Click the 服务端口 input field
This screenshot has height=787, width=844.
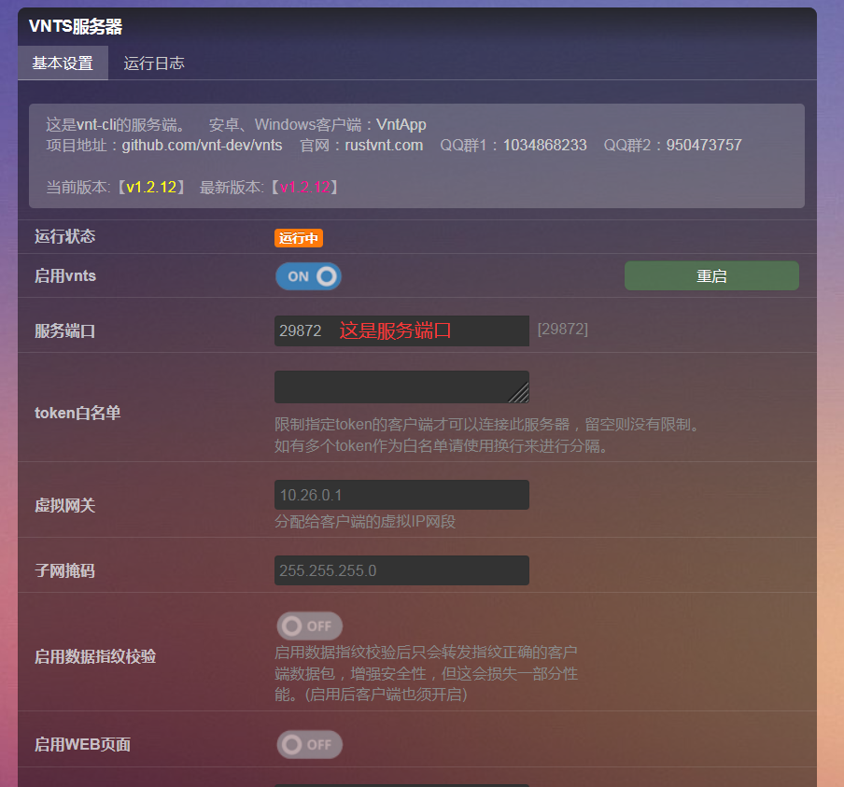(401, 330)
